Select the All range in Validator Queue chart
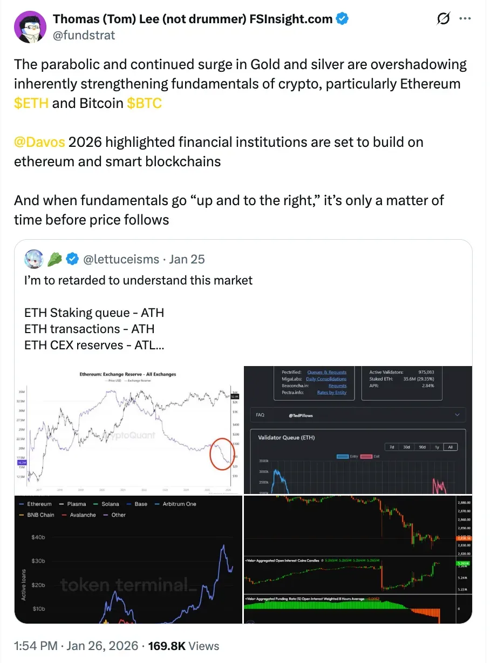This screenshot has height=663, width=491. pos(451,446)
